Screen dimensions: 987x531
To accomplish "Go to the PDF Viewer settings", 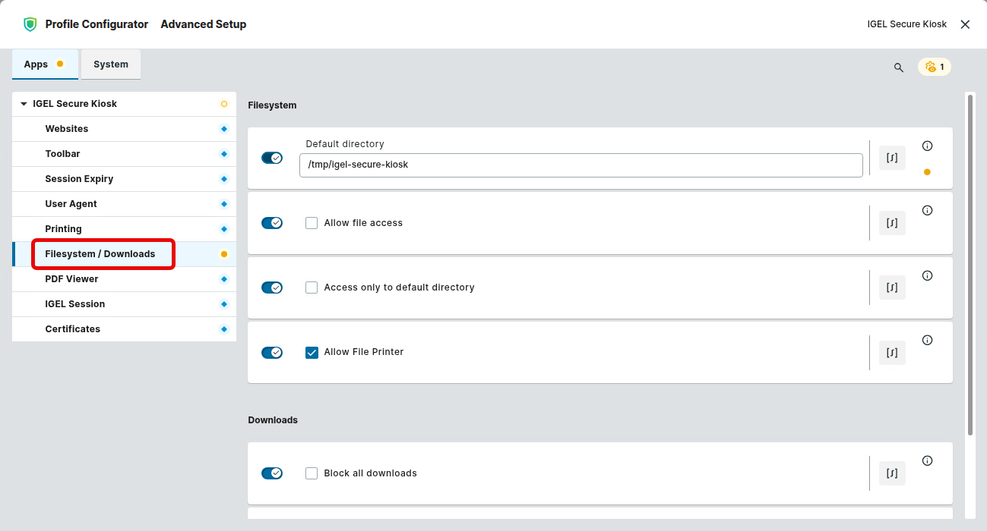I will click(x=71, y=279).
